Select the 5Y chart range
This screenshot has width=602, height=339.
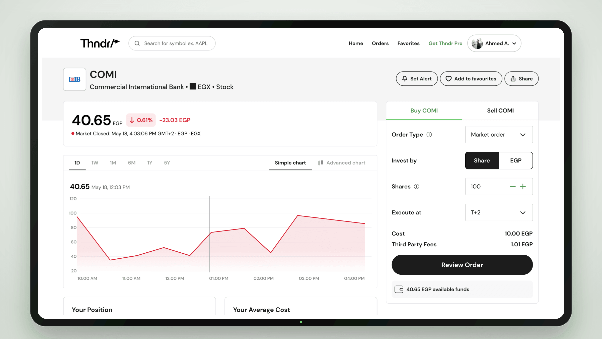(x=167, y=163)
